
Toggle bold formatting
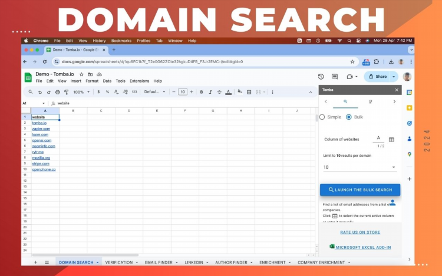[x=202, y=92]
